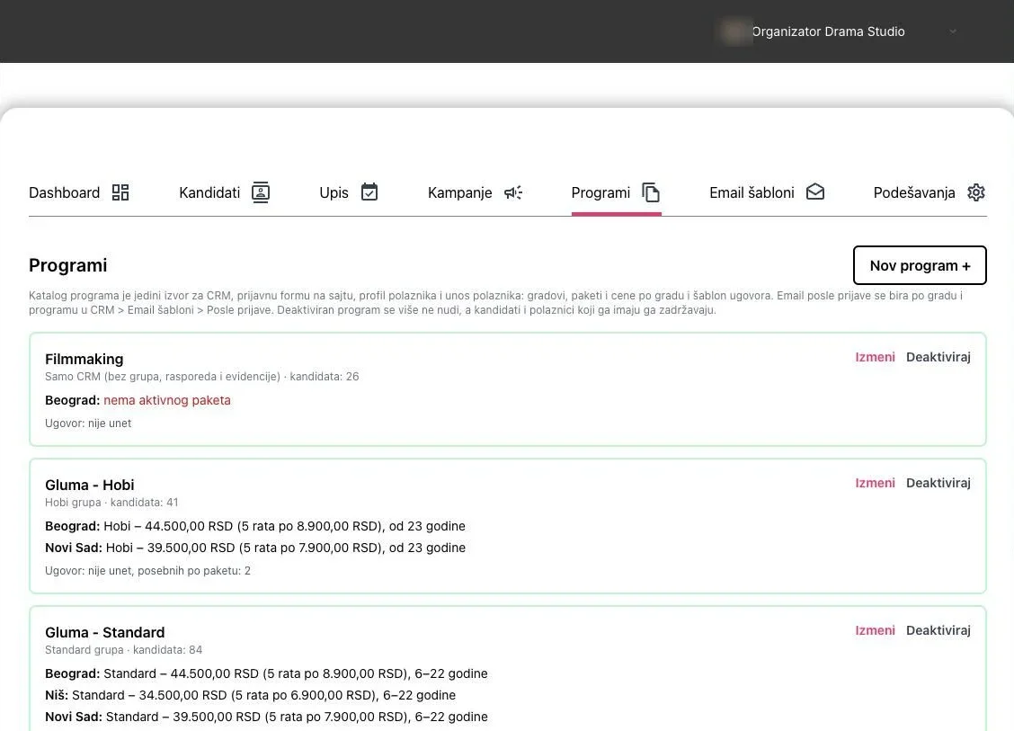Click 'Hobi grupa · kandidata: 41' subtitle
The image size is (1014, 731).
click(x=111, y=503)
